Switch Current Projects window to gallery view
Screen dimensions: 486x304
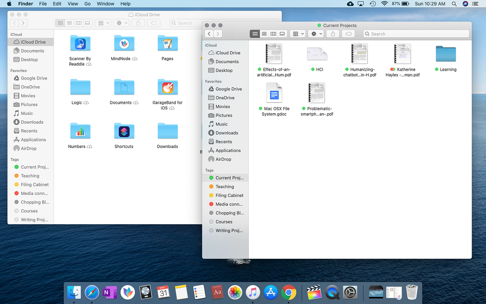click(x=282, y=33)
